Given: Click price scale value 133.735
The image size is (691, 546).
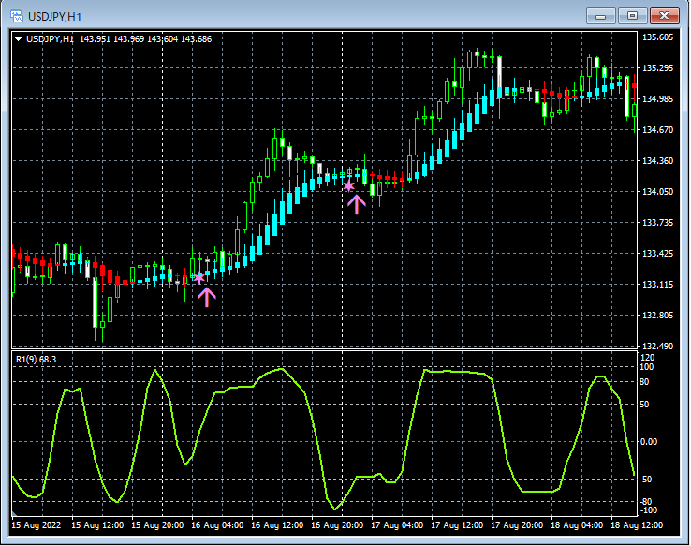Looking at the screenshot, I should (658, 222).
